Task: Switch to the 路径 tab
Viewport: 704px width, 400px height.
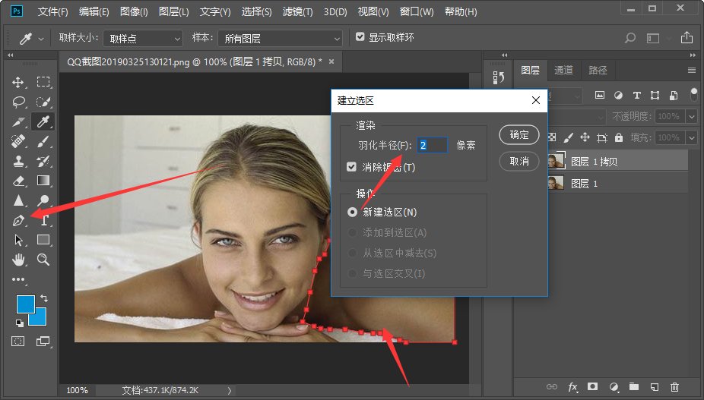Action: pos(598,70)
